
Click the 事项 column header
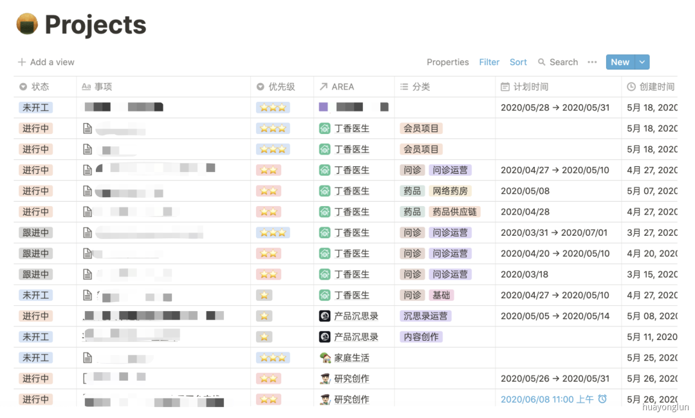pyautogui.click(x=163, y=86)
